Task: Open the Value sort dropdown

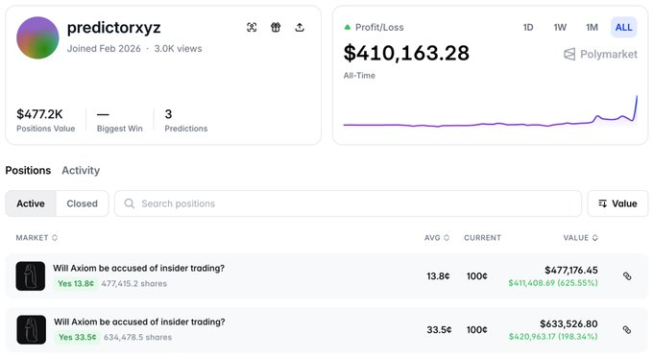Action: pyautogui.click(x=617, y=203)
